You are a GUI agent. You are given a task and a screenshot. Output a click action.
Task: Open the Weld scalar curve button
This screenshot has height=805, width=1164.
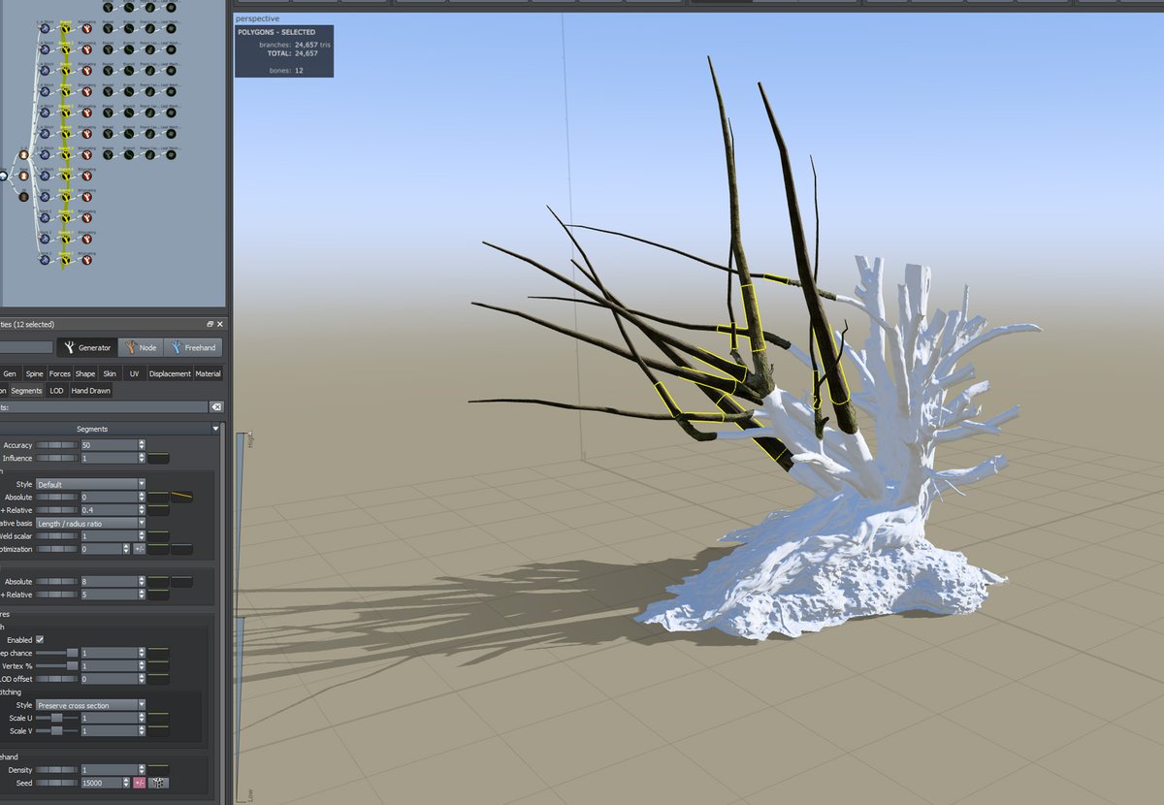click(x=158, y=536)
